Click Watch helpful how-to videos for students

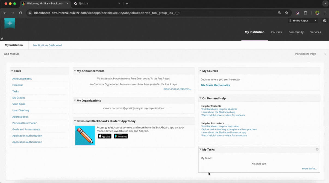coord(223,115)
